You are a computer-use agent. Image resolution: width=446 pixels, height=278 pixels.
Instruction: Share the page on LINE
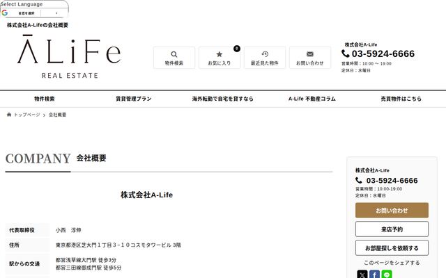387,274
